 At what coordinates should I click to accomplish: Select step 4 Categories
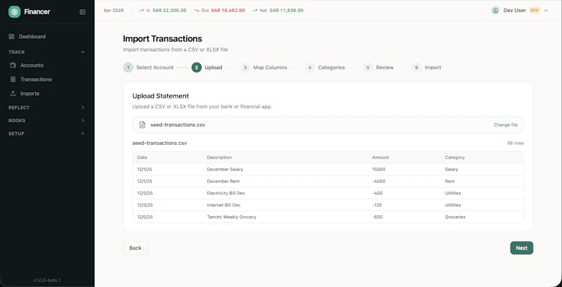coord(325,68)
